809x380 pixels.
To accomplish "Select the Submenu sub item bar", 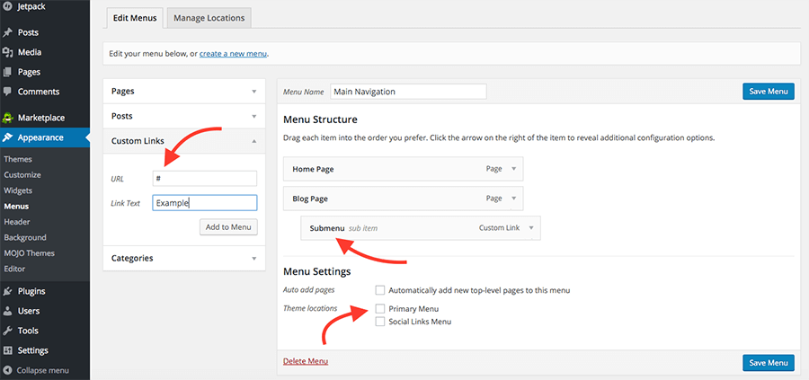I will [421, 228].
